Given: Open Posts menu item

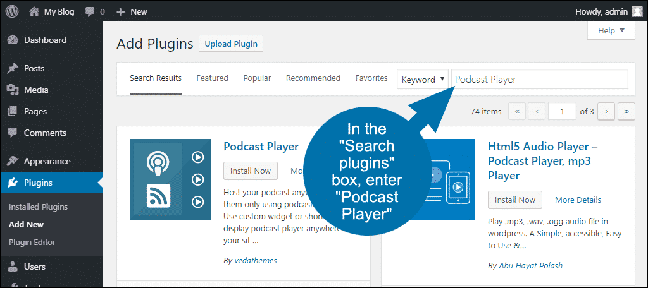Looking at the screenshot, I should 51,68.
